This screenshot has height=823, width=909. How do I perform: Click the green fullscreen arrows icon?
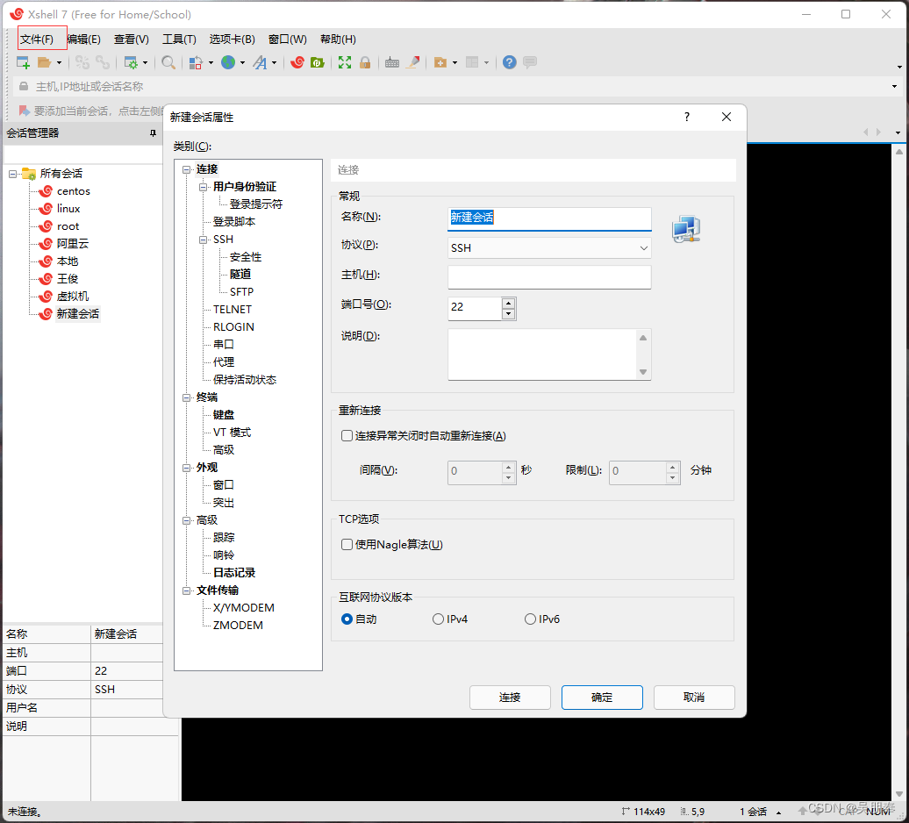(x=345, y=62)
